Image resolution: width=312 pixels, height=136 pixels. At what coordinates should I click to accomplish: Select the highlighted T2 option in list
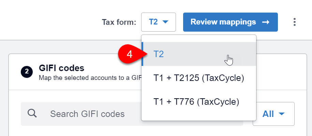[x=198, y=54]
